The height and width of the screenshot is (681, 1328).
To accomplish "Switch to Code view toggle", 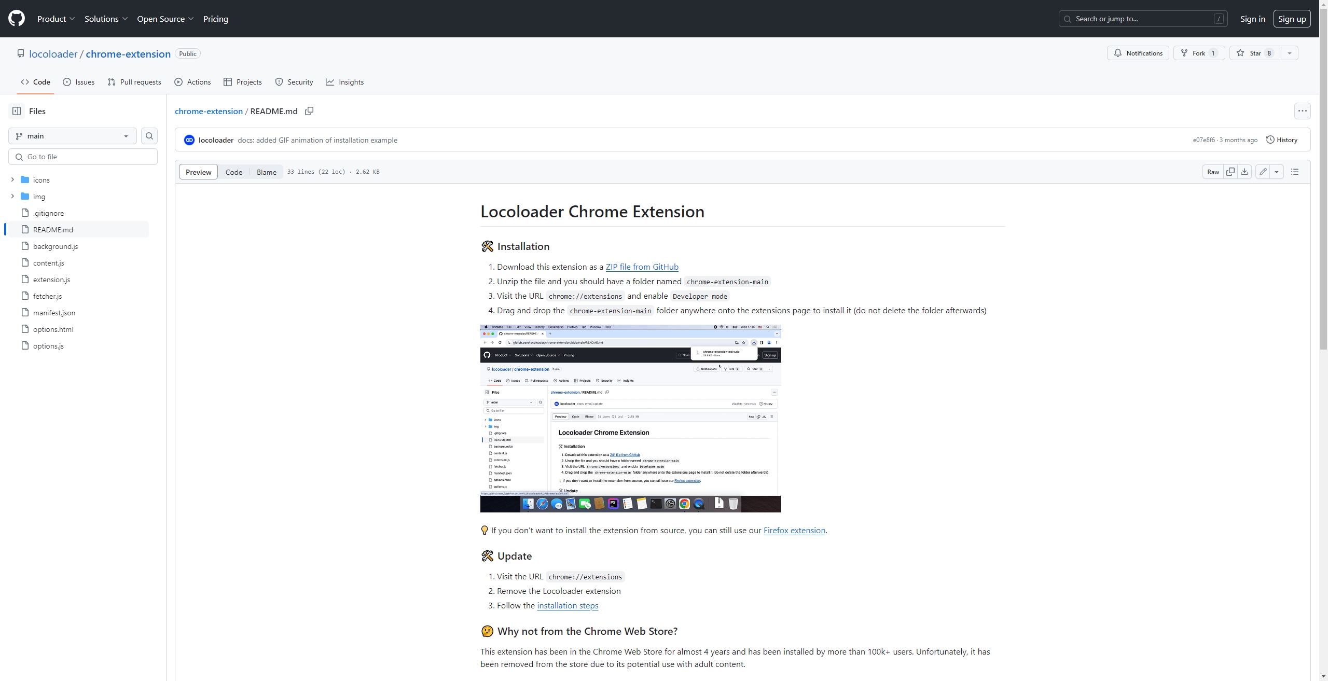I will [233, 172].
